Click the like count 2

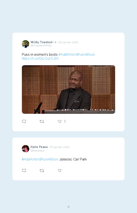[x=65, y=121]
